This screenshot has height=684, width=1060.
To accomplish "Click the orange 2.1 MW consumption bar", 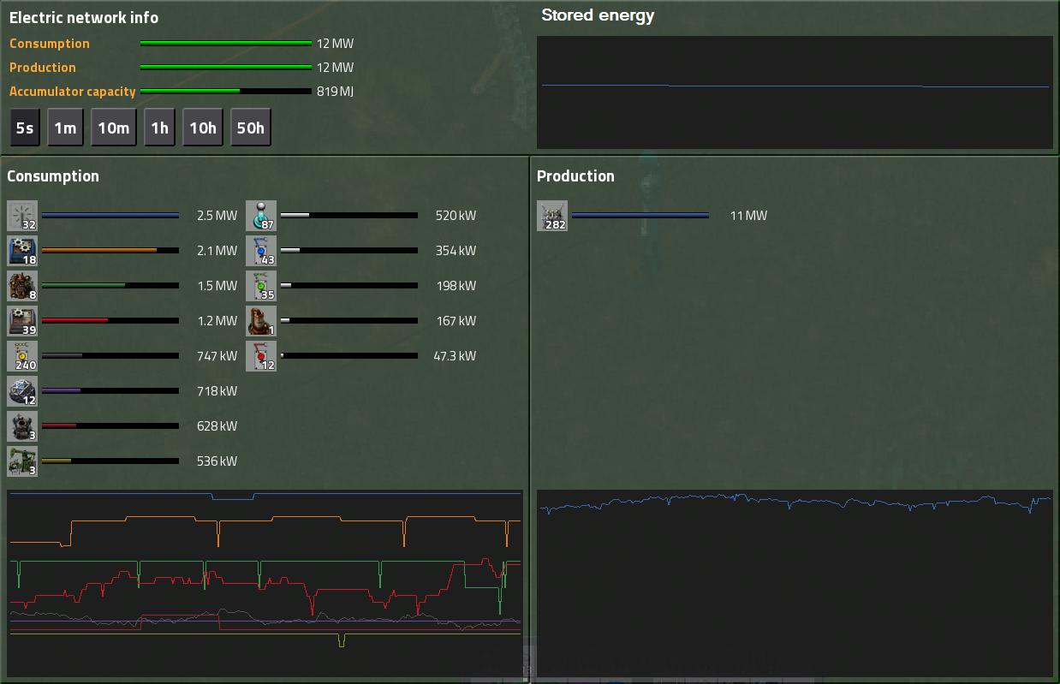I will (x=110, y=251).
